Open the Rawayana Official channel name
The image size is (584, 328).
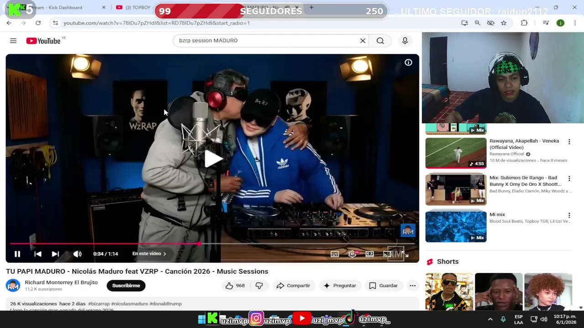coord(507,154)
